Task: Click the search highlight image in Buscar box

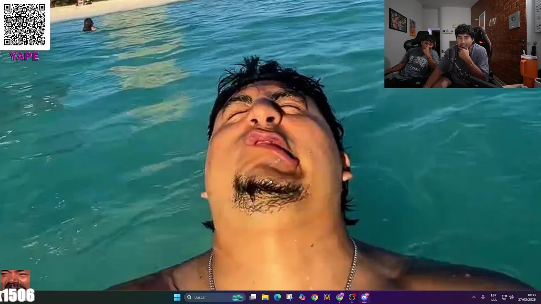Action: point(238,297)
